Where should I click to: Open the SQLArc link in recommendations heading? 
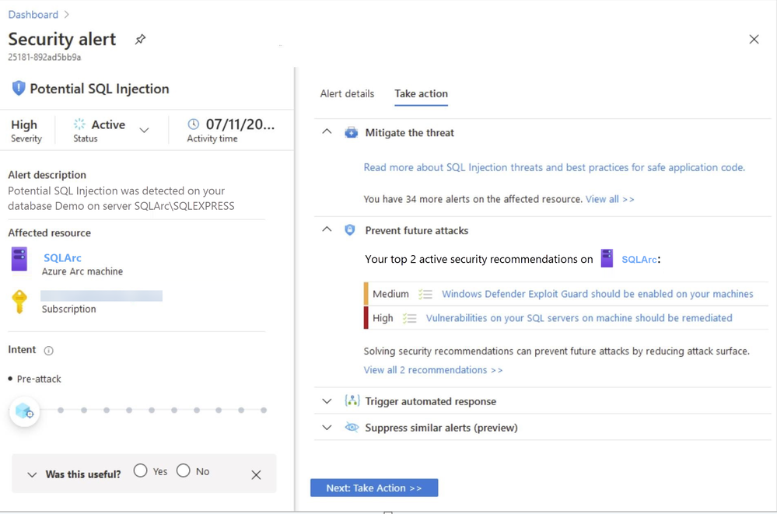639,259
